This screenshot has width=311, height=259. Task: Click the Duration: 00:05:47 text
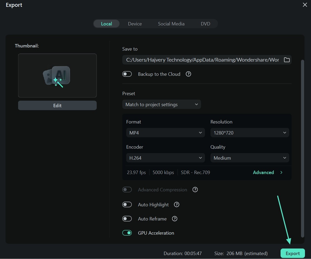[x=182, y=253]
